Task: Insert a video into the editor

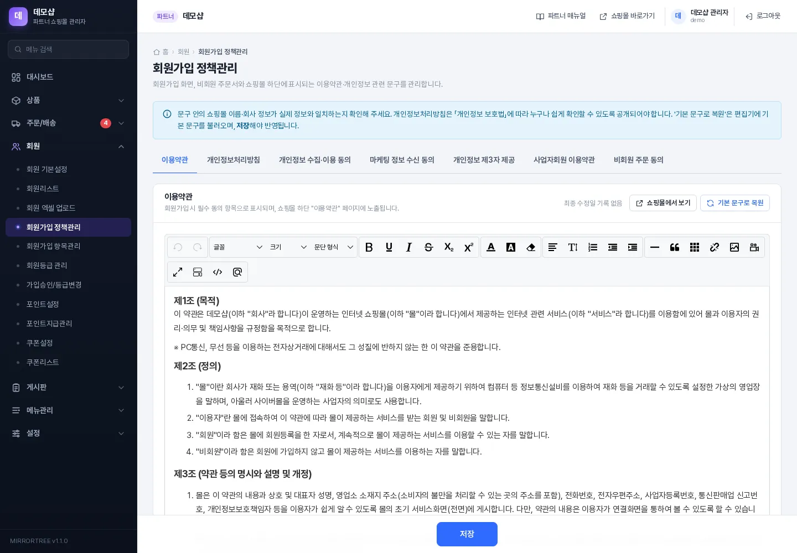Action: click(x=754, y=247)
